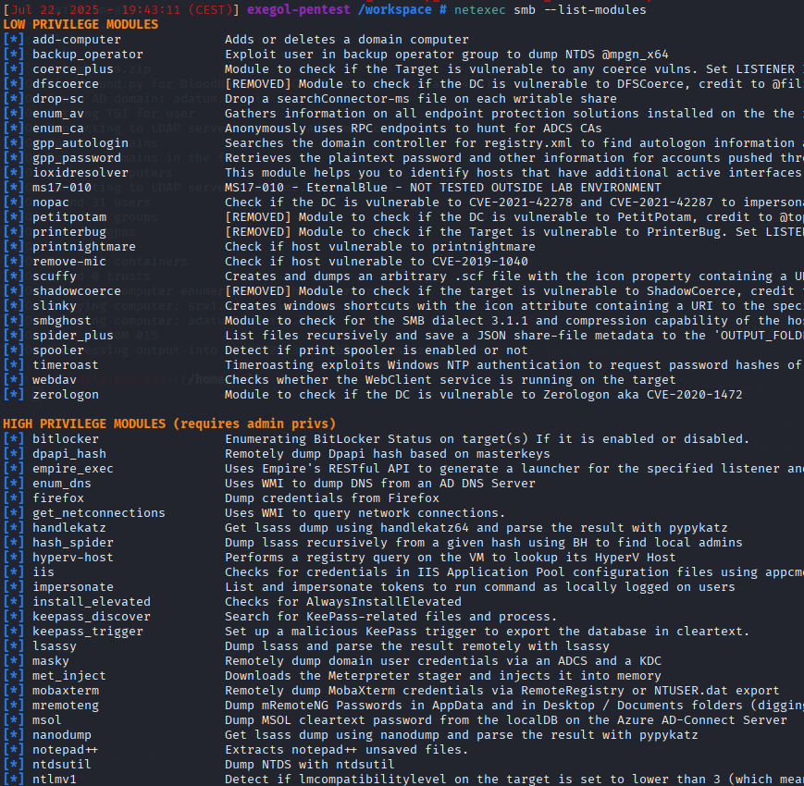
Task: Select the 'met_inject' module name
Action: [69, 676]
